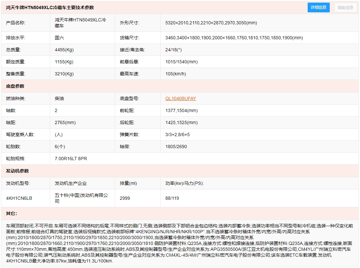Open the 详细信息 tab button

318,7
